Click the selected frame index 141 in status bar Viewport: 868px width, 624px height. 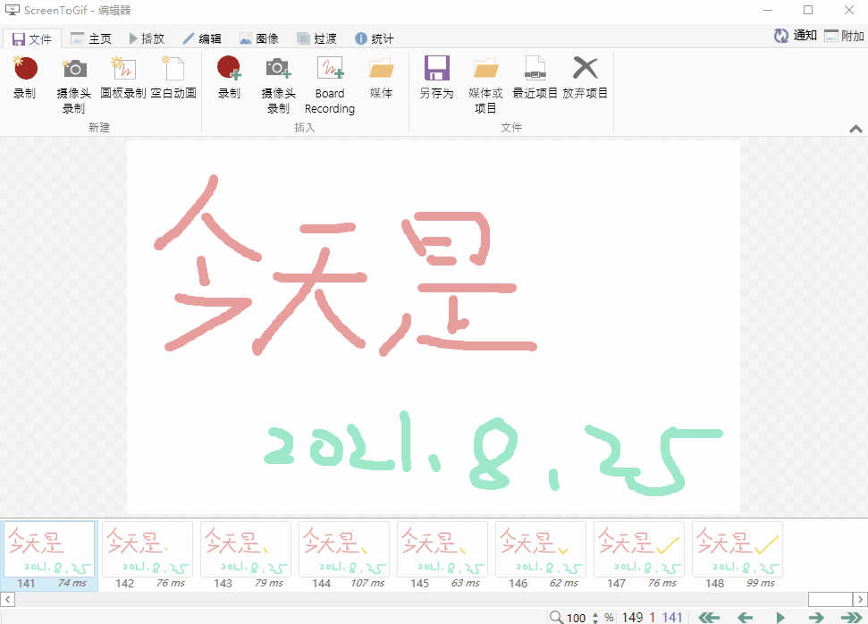click(x=672, y=618)
